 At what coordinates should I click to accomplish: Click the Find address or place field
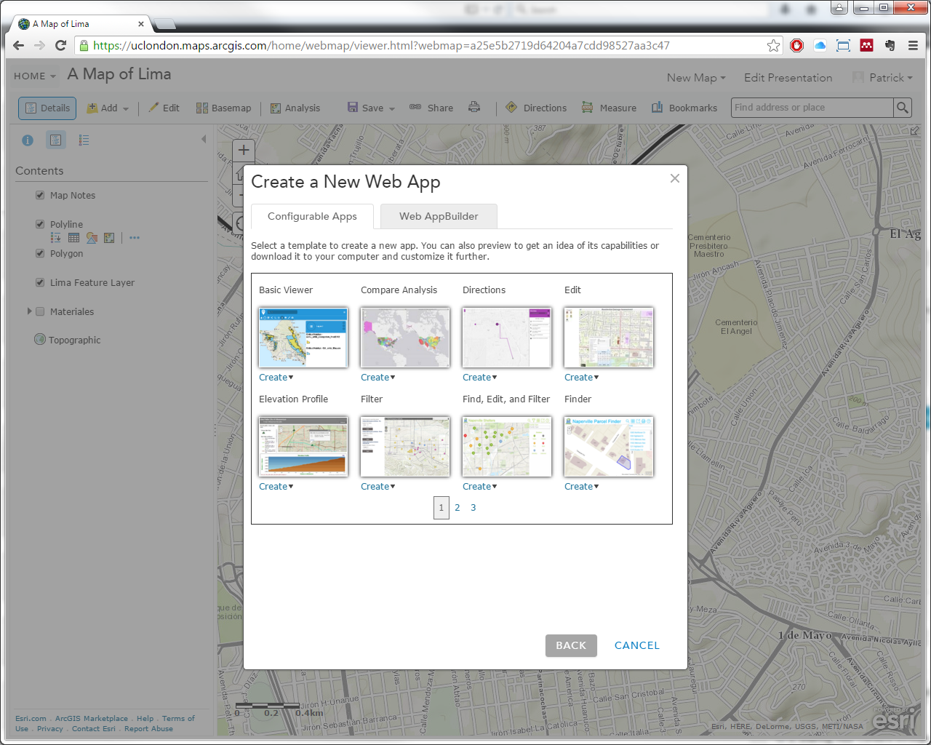812,108
